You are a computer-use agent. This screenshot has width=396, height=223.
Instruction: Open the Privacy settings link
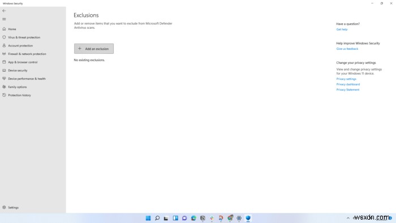click(346, 79)
